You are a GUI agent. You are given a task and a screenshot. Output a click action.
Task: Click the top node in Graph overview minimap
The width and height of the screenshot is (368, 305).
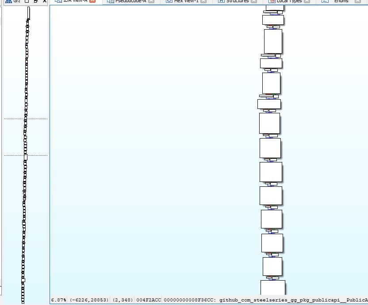(x=28, y=13)
